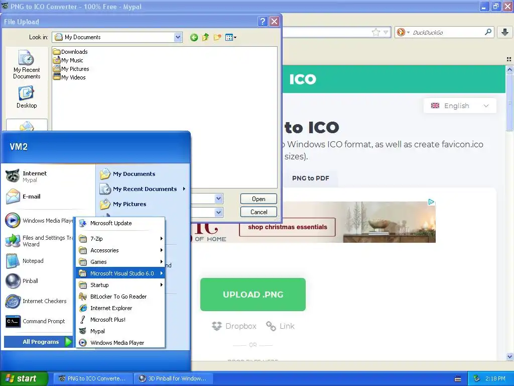Expand the Startup program group

point(120,285)
